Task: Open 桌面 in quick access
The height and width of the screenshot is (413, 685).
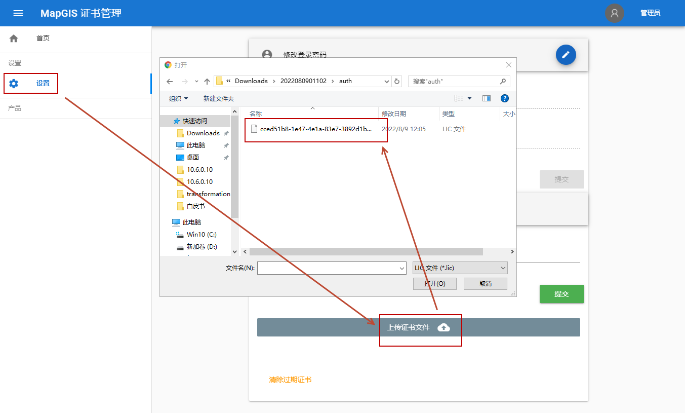Action: click(193, 158)
